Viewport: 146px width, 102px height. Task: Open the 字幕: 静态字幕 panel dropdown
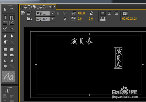pyautogui.click(x=50, y=7)
